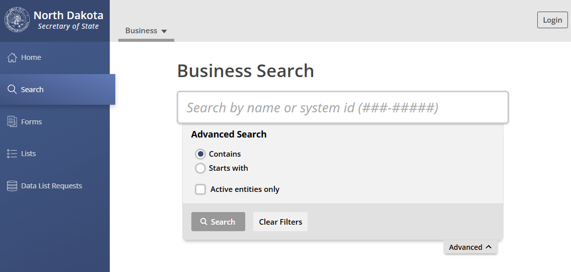Viewport: 571px width, 272px height.
Task: Click the Clear Filters button
Action: [280, 222]
